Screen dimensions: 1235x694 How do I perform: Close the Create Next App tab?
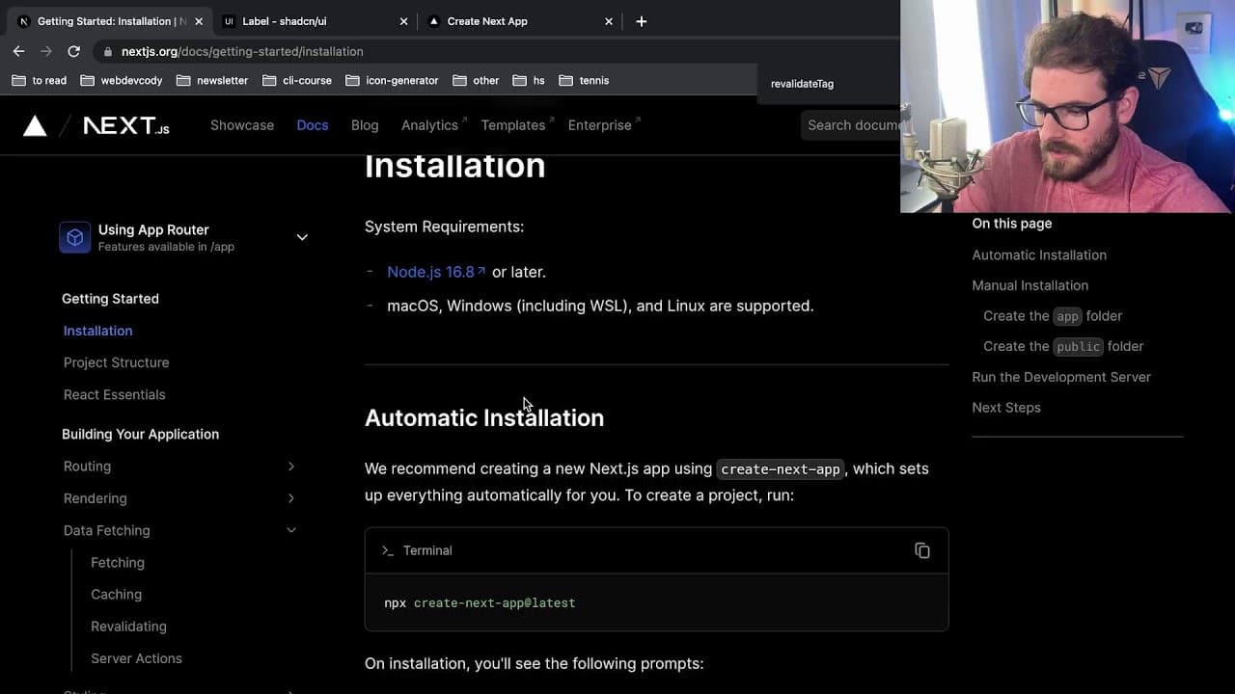[608, 21]
